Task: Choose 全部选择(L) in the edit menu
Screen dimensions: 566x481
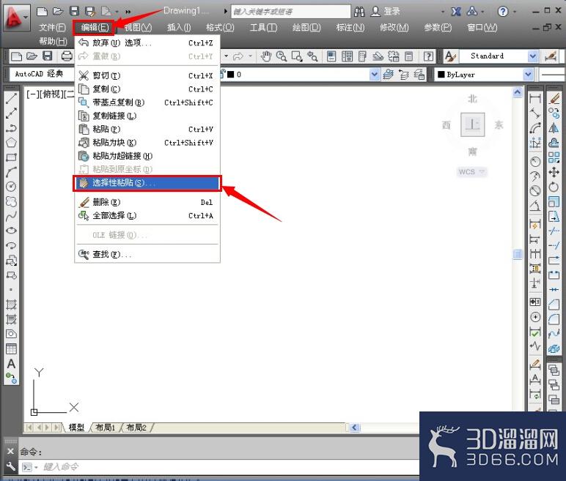Action: pyautogui.click(x=147, y=216)
